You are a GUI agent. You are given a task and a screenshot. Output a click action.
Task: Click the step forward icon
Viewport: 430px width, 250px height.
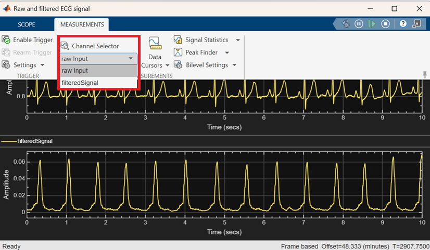click(372, 24)
